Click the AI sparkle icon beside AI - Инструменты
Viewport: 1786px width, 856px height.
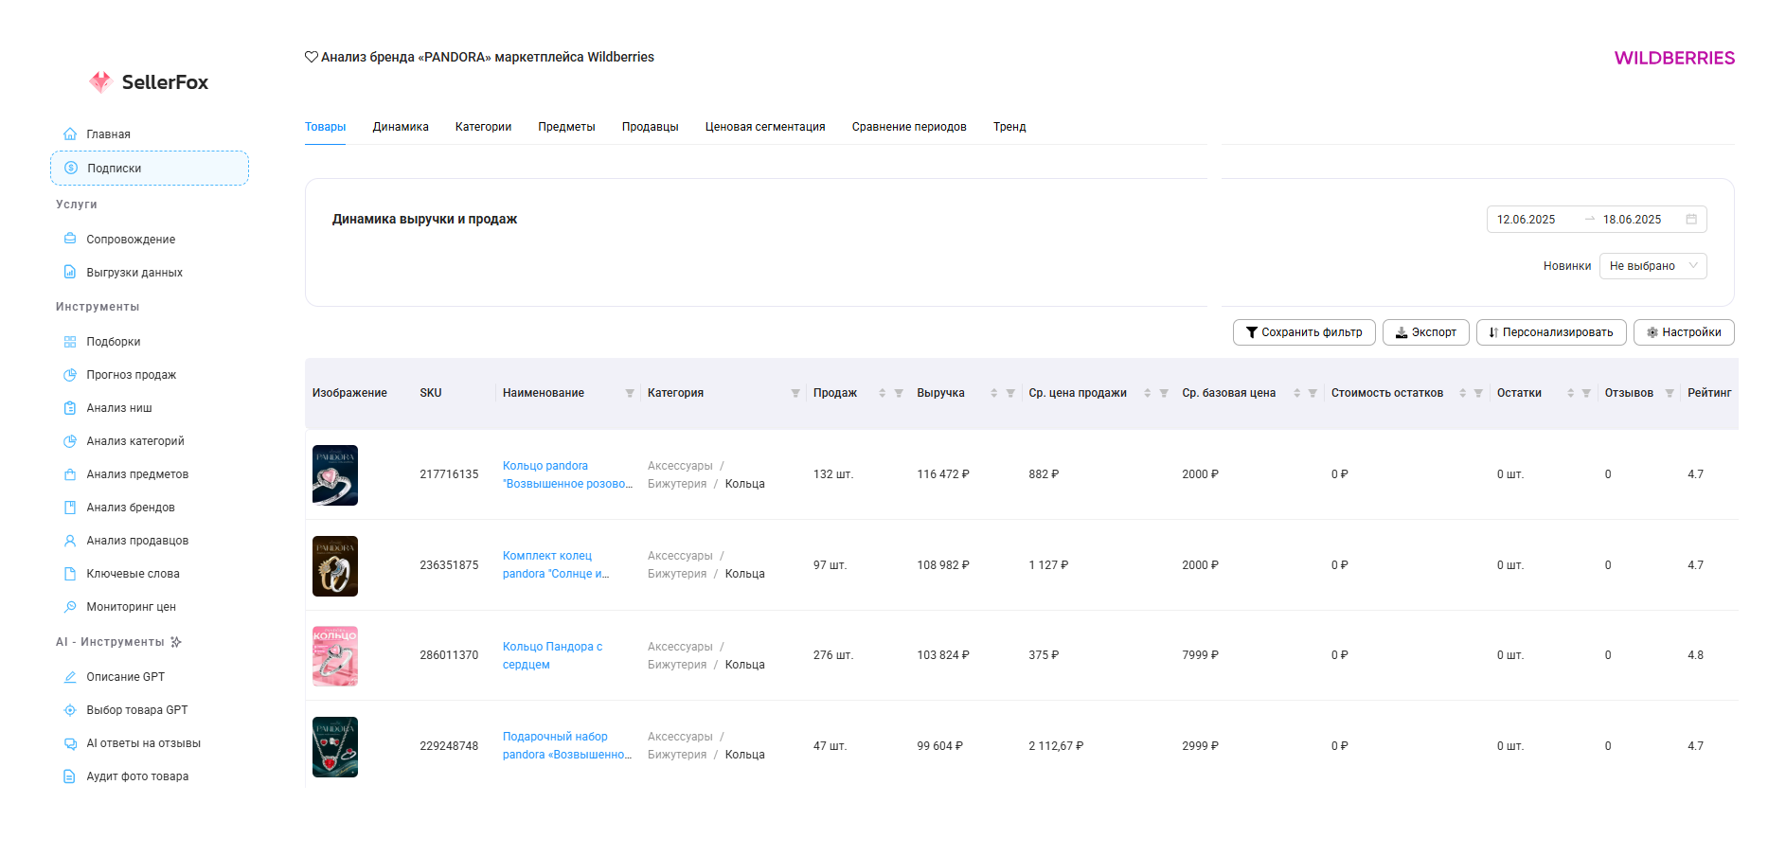pos(176,642)
